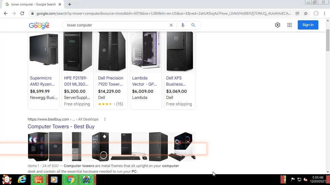Click the browser forward arrow

(14, 13)
